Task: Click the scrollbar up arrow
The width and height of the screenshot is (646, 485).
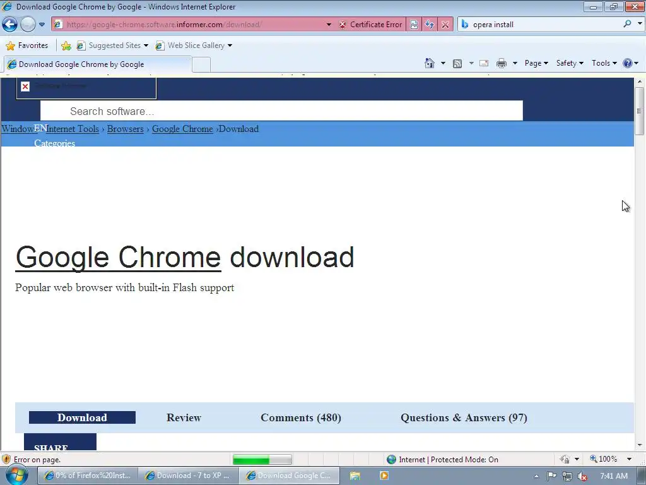Action: click(640, 81)
